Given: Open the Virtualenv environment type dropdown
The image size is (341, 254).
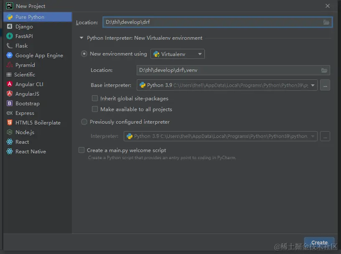Looking at the screenshot, I should click(x=178, y=54).
